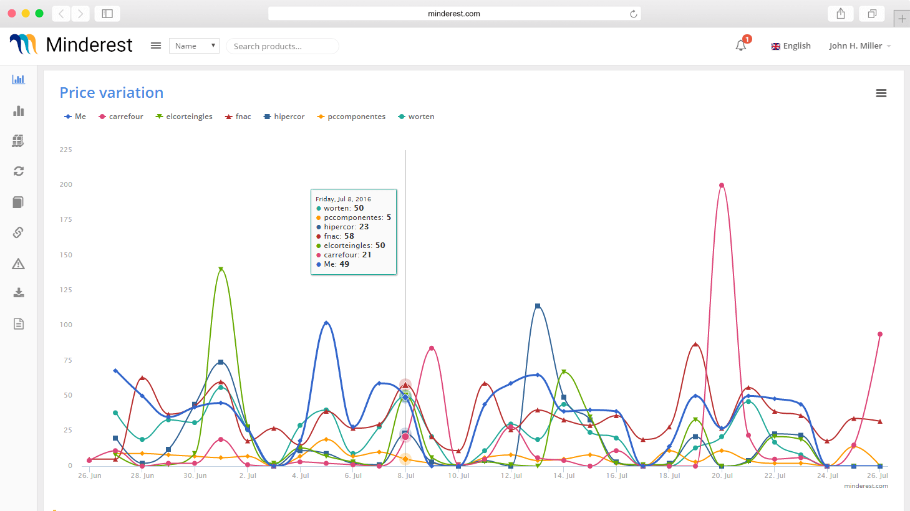Select the Me peak point near 100
This screenshot has width=910, height=511.
pos(326,323)
